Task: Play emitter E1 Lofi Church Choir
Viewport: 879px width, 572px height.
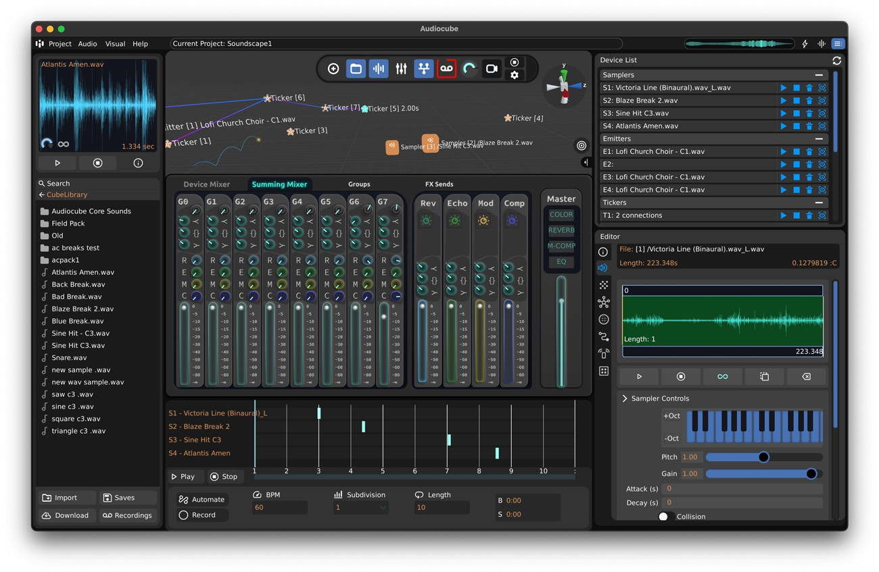Action: tap(784, 152)
